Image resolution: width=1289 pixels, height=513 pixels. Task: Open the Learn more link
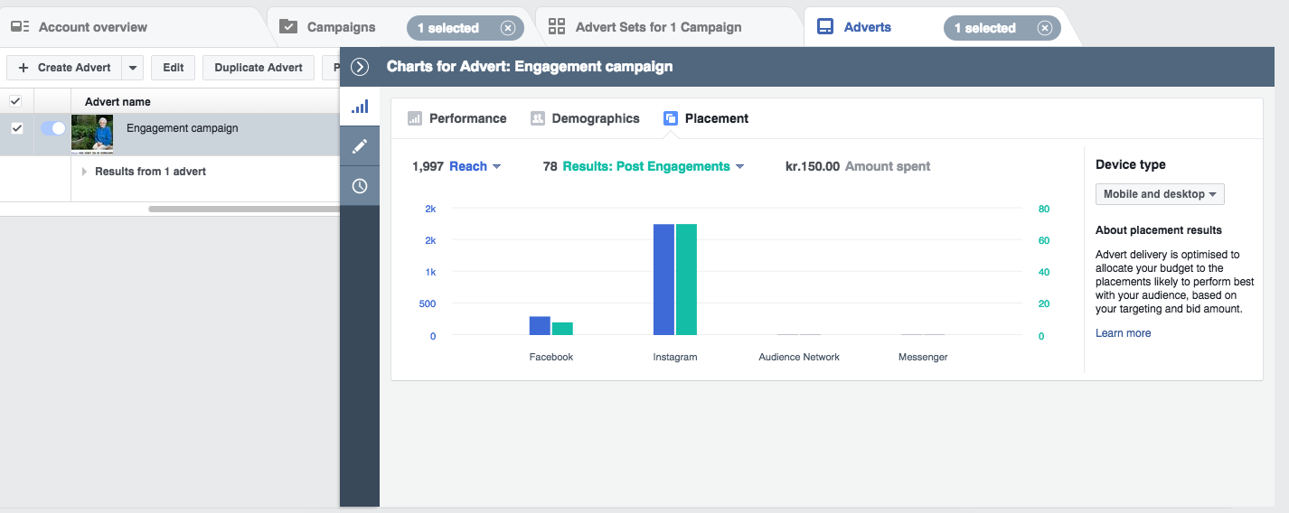click(1123, 333)
